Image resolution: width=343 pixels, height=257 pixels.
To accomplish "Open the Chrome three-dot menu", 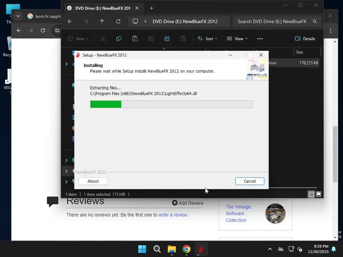I will (x=331, y=30).
